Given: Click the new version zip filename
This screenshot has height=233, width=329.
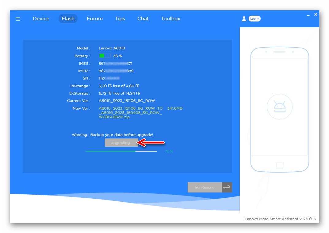Looking at the screenshot, I should coord(131,113).
